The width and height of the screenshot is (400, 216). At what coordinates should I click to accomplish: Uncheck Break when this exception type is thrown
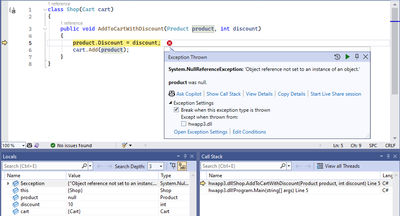pos(176,110)
